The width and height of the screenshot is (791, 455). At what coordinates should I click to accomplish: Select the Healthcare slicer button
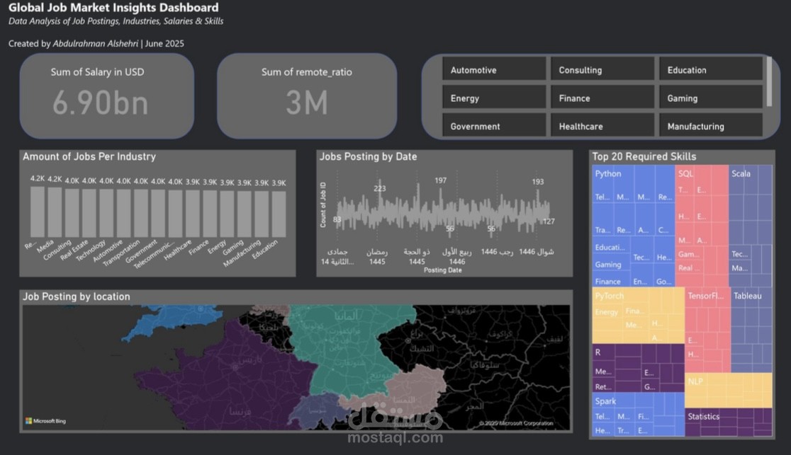602,125
